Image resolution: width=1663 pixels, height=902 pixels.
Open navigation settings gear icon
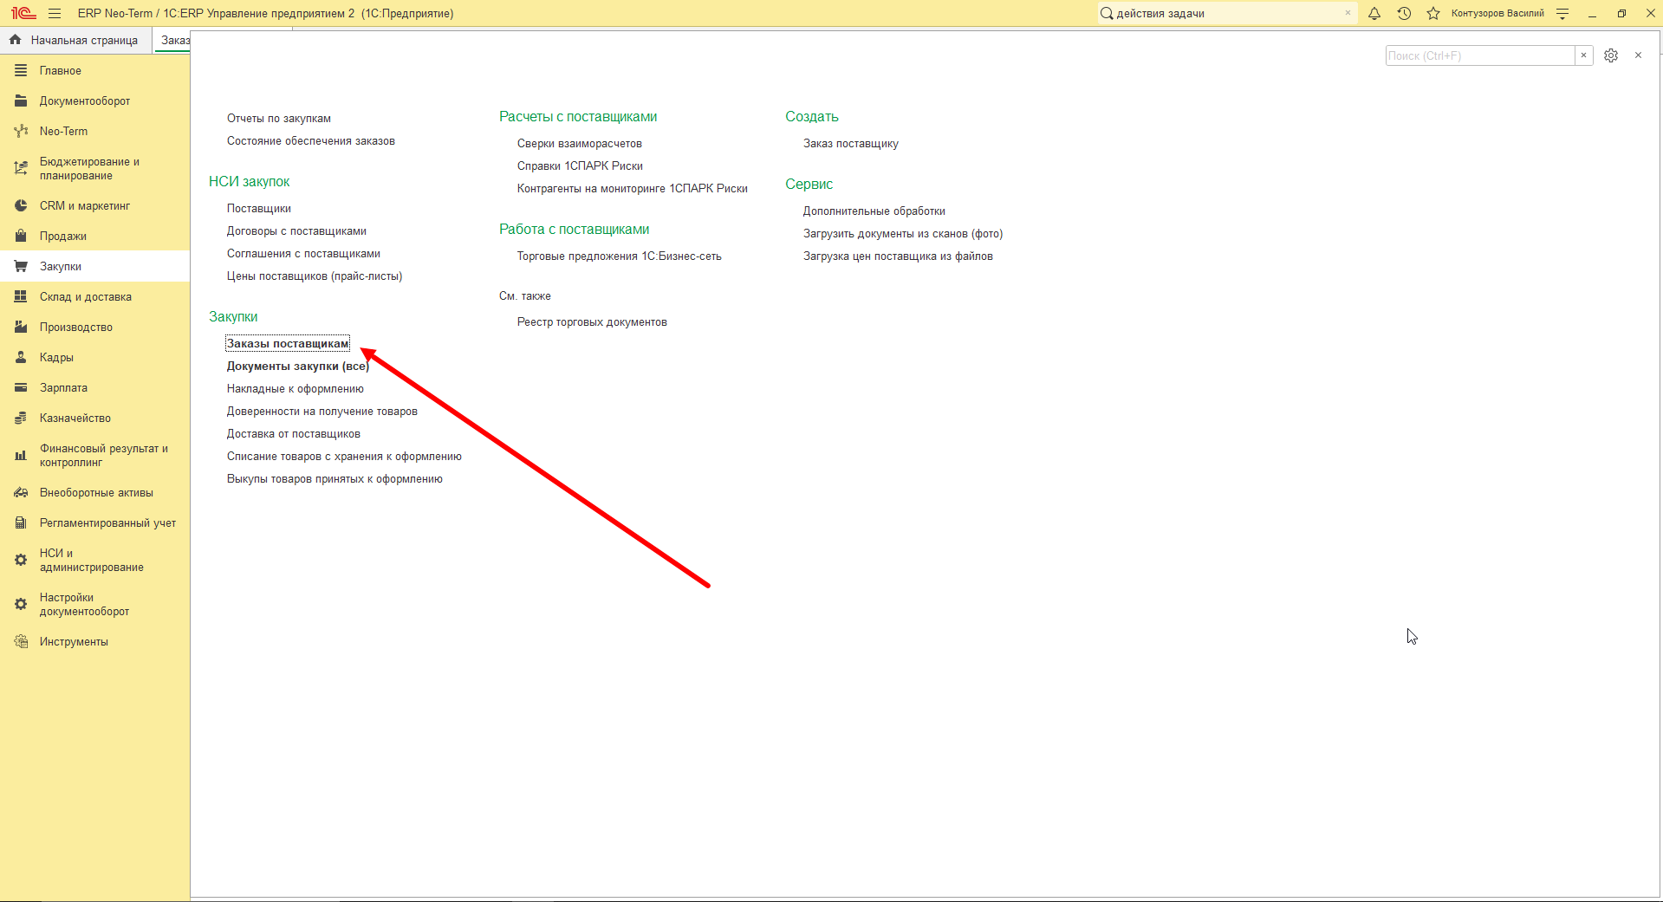1611,55
